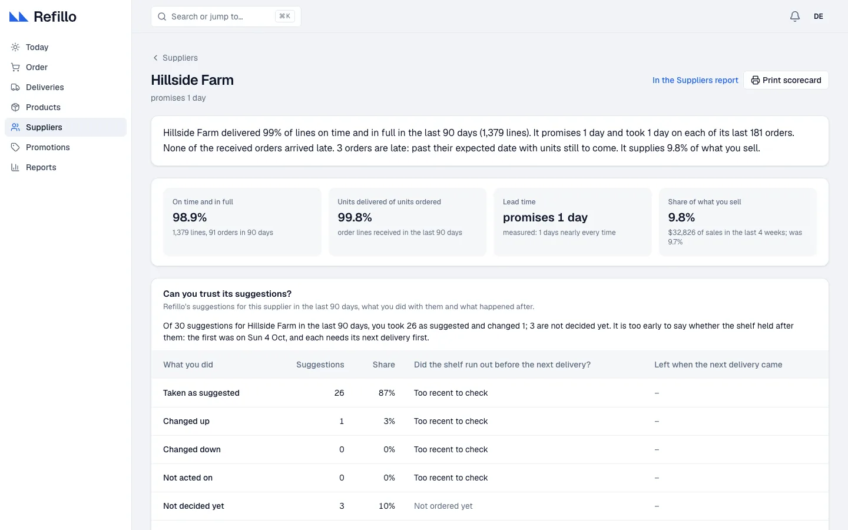This screenshot has width=848, height=530.
Task: Open Reports from the sidebar
Action: (65, 167)
